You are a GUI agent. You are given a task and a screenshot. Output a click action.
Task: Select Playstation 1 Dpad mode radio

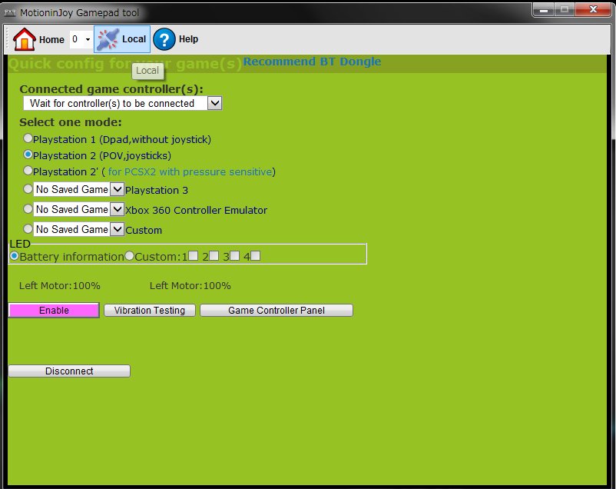tap(28, 138)
